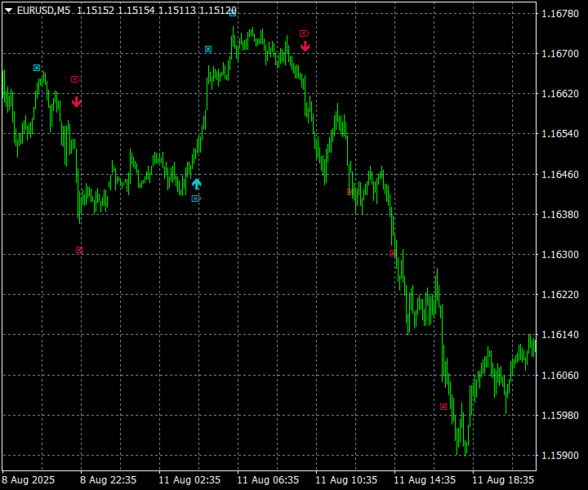Click the 8 Aug 2025 time label
The image size is (588, 490).
click(28, 480)
